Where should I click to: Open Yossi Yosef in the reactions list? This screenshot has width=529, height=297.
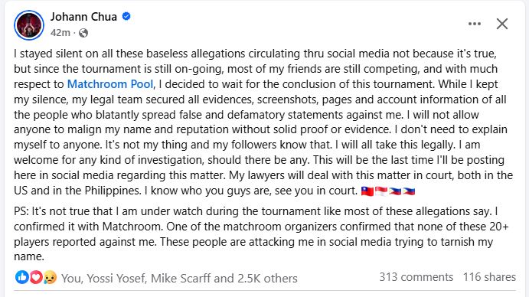click(x=116, y=279)
